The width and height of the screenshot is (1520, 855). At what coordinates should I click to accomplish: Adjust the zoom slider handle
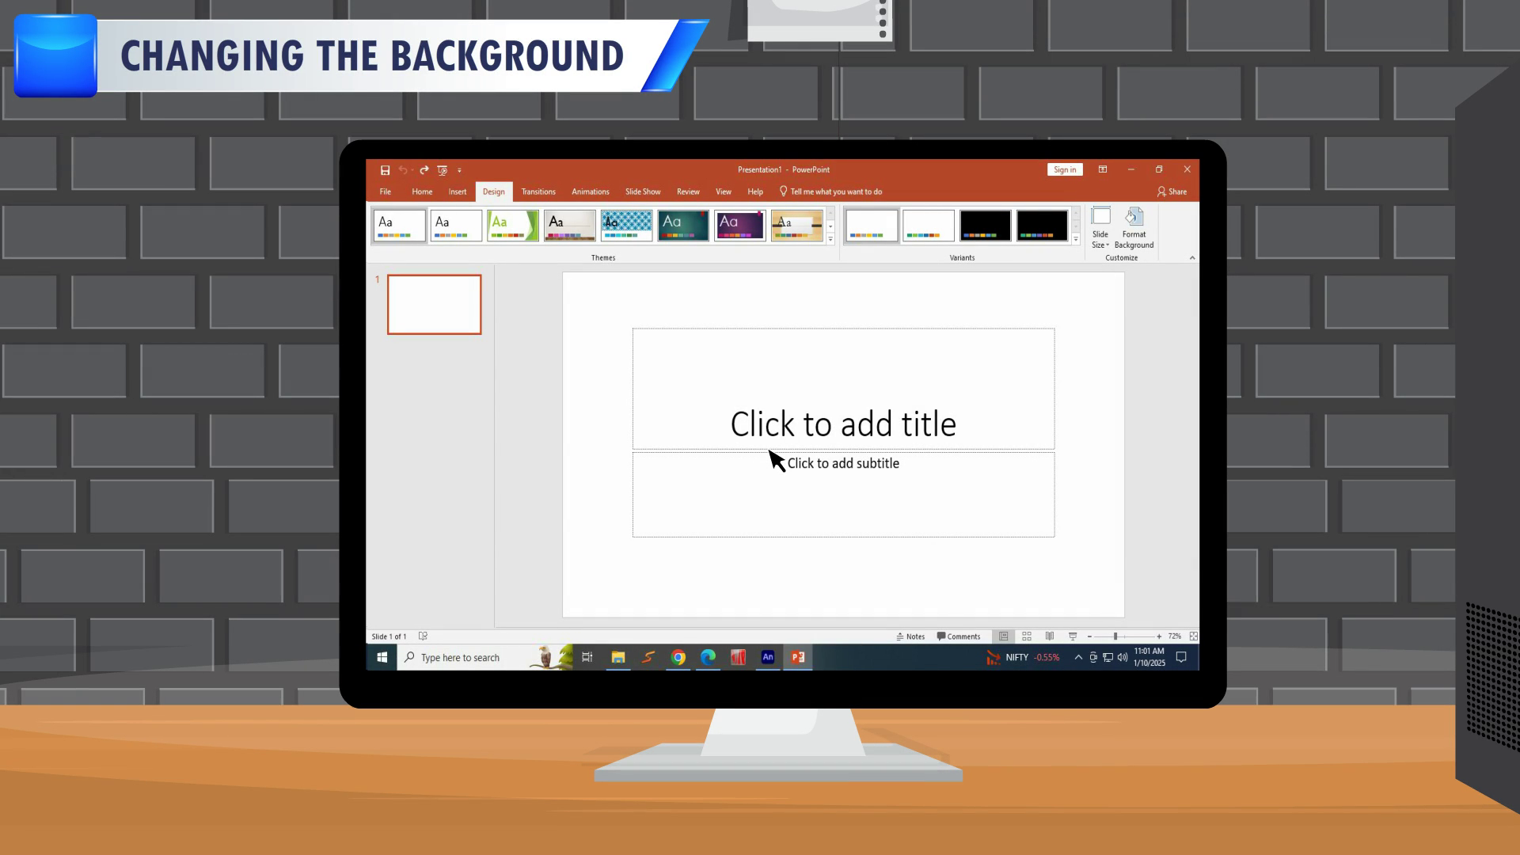tap(1115, 636)
